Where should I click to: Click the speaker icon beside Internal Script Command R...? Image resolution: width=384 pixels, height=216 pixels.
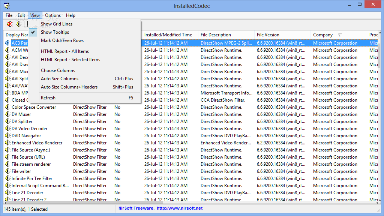pos(7,185)
